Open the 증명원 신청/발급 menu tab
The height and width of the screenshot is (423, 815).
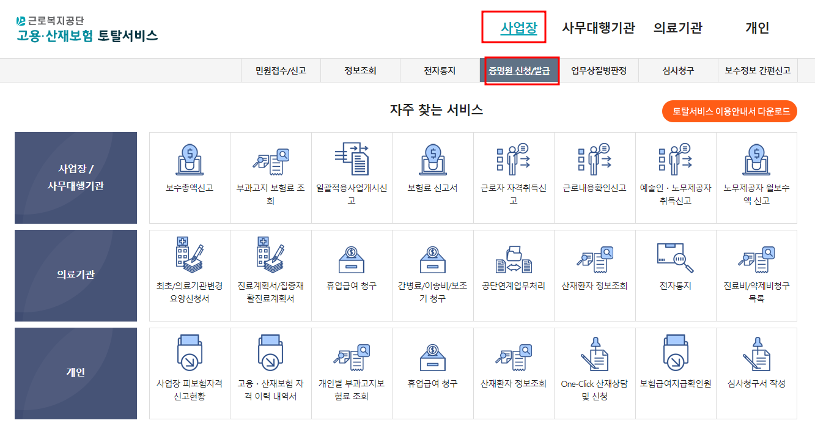[520, 70]
